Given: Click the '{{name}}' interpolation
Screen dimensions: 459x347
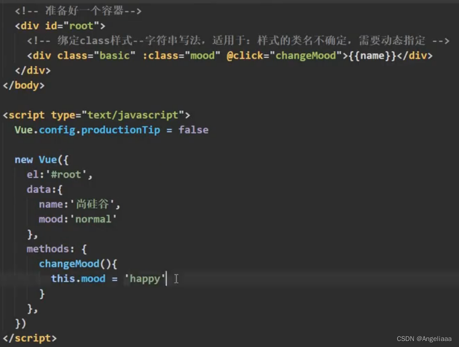Looking at the screenshot, I should 372,56.
